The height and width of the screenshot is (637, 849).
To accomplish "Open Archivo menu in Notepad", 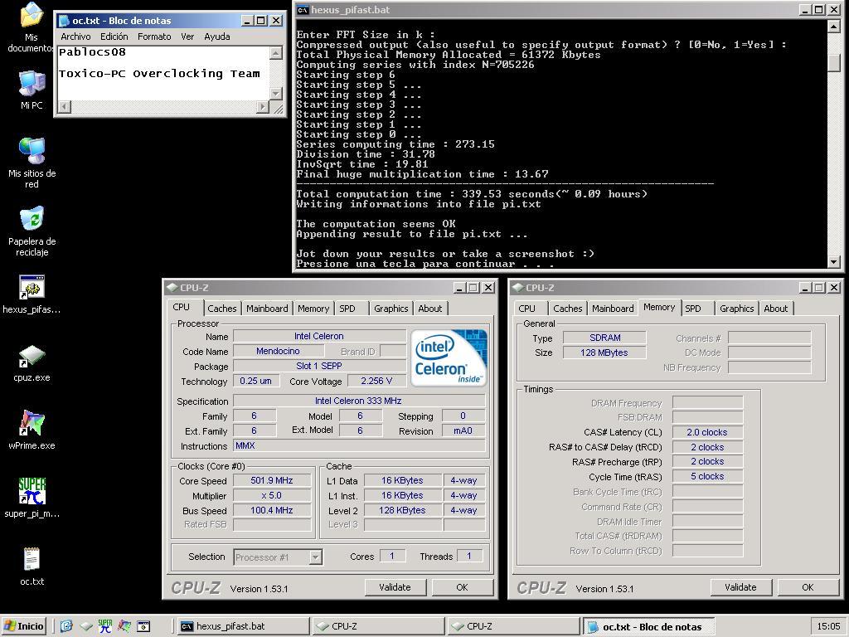I will tap(75, 36).
